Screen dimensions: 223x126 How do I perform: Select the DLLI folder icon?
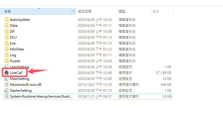7,37
